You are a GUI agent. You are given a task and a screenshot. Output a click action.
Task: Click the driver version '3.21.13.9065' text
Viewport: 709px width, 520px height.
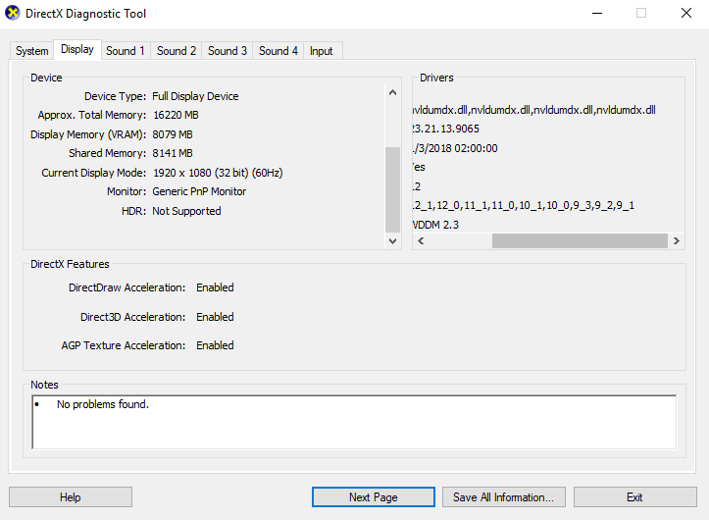coord(446,129)
